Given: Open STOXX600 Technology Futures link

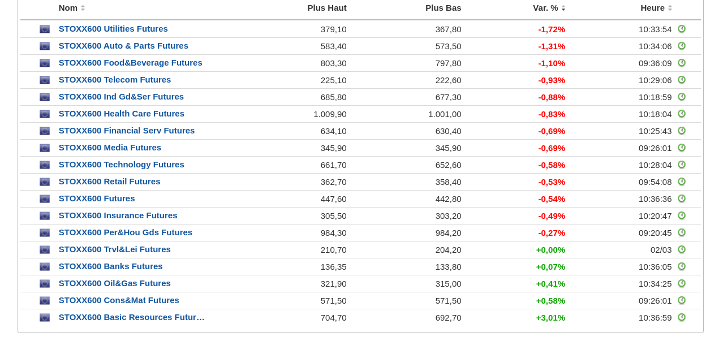Looking at the screenshot, I should point(121,165).
